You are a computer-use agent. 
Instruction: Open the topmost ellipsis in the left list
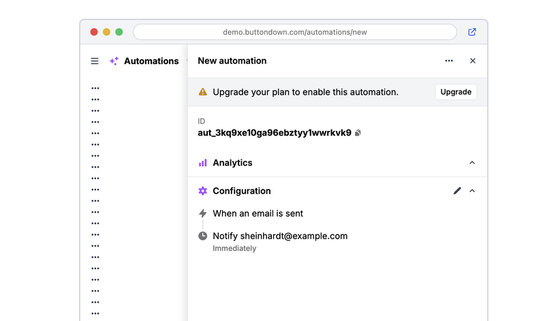95,88
